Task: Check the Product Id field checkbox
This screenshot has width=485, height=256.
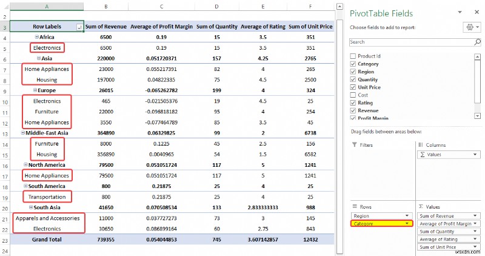Action: tap(353, 56)
